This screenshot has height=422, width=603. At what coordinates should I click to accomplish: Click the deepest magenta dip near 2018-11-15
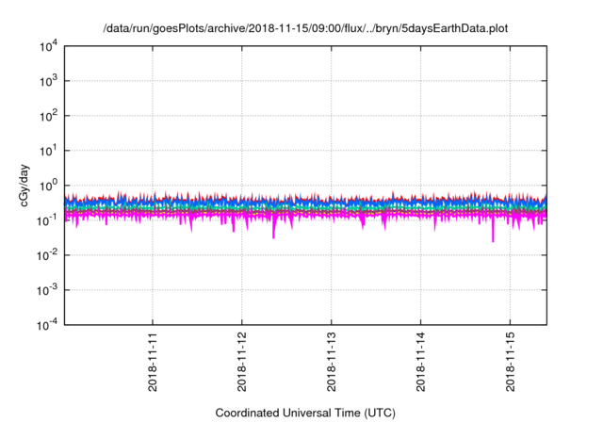(x=493, y=231)
